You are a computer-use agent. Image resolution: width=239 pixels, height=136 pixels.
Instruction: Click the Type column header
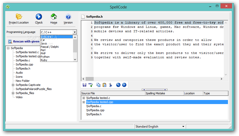(x=216, y=93)
